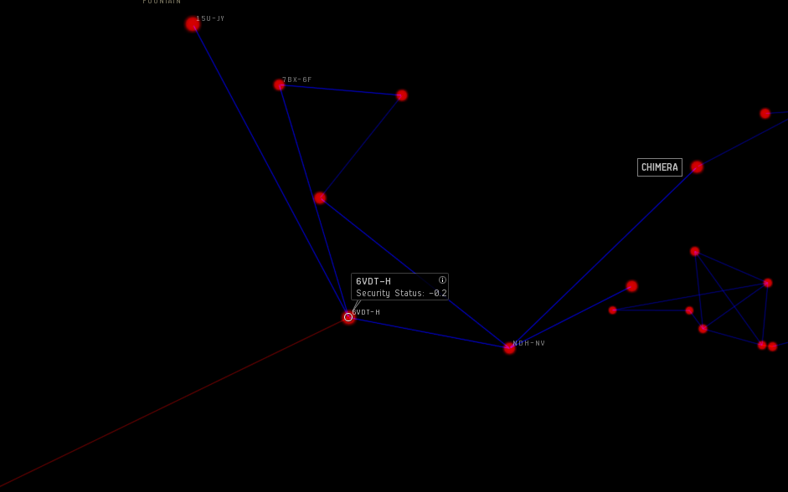Click the 6VDT-H title in the tooltip
788x492 pixels.
[373, 281]
